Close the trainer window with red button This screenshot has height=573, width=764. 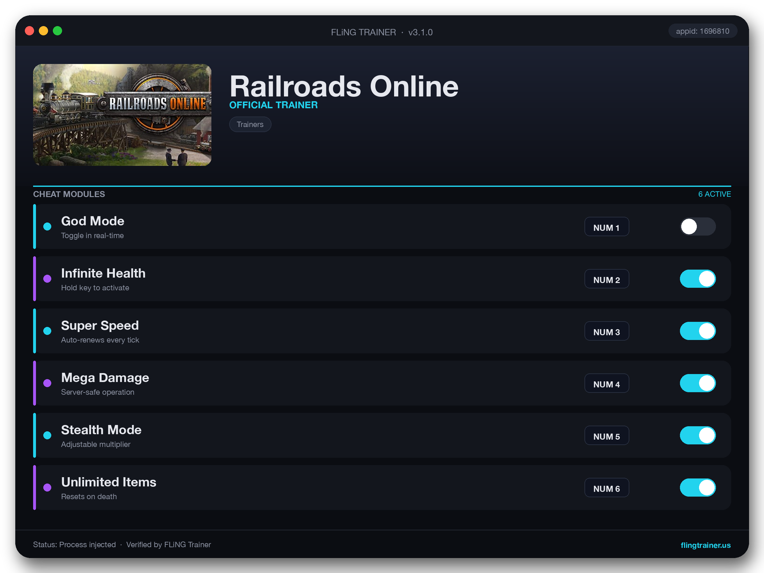click(x=30, y=31)
